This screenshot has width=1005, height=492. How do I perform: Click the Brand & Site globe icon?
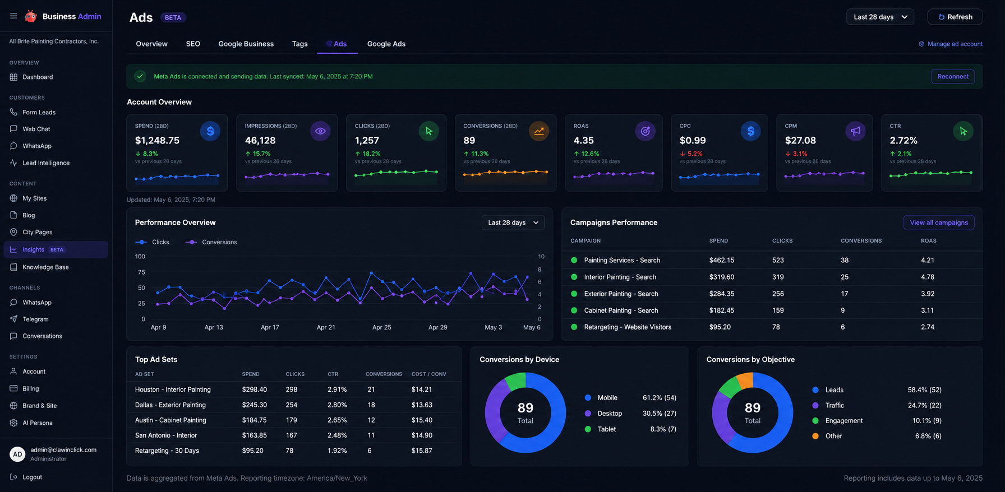(x=13, y=406)
